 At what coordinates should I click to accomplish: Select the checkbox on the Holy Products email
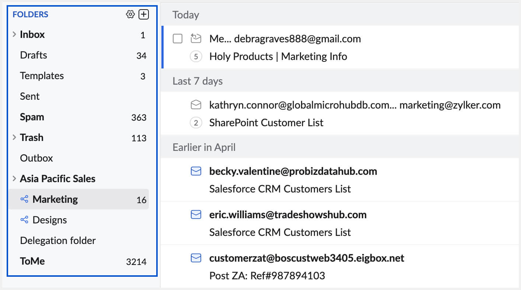[x=177, y=38]
